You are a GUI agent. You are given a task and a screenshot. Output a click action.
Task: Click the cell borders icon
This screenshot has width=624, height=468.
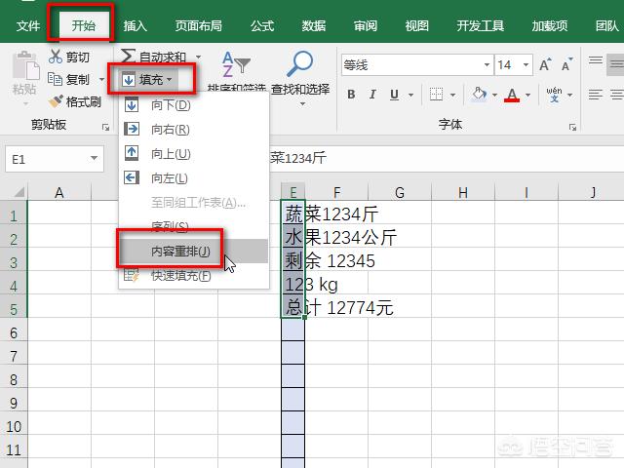[436, 95]
